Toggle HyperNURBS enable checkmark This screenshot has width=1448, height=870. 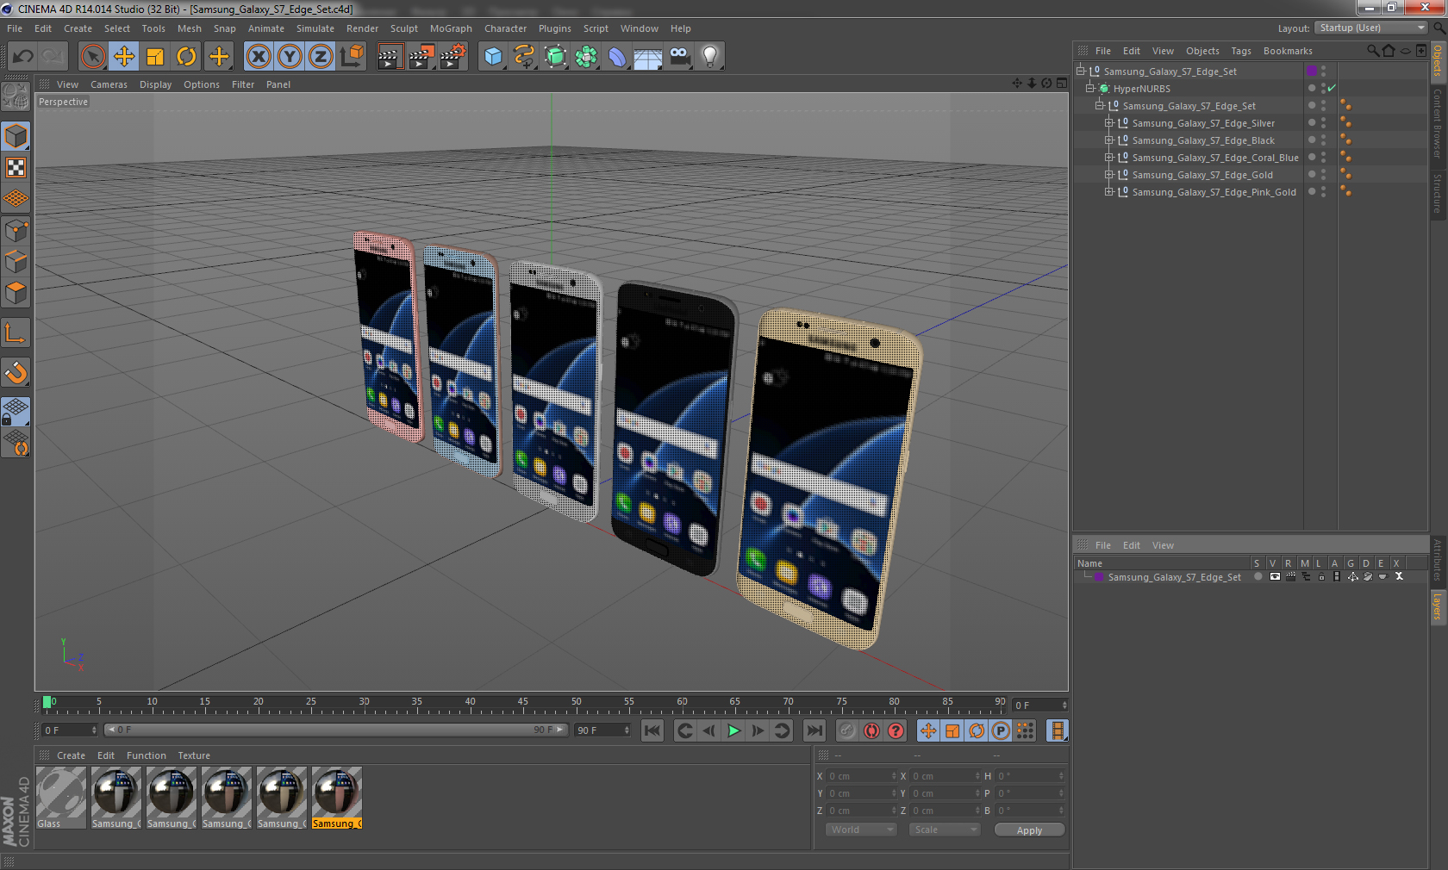coord(1332,88)
